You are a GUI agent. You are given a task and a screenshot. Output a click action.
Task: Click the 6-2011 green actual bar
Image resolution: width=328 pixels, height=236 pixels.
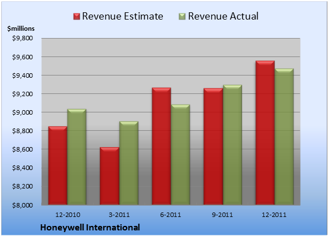tap(180, 154)
